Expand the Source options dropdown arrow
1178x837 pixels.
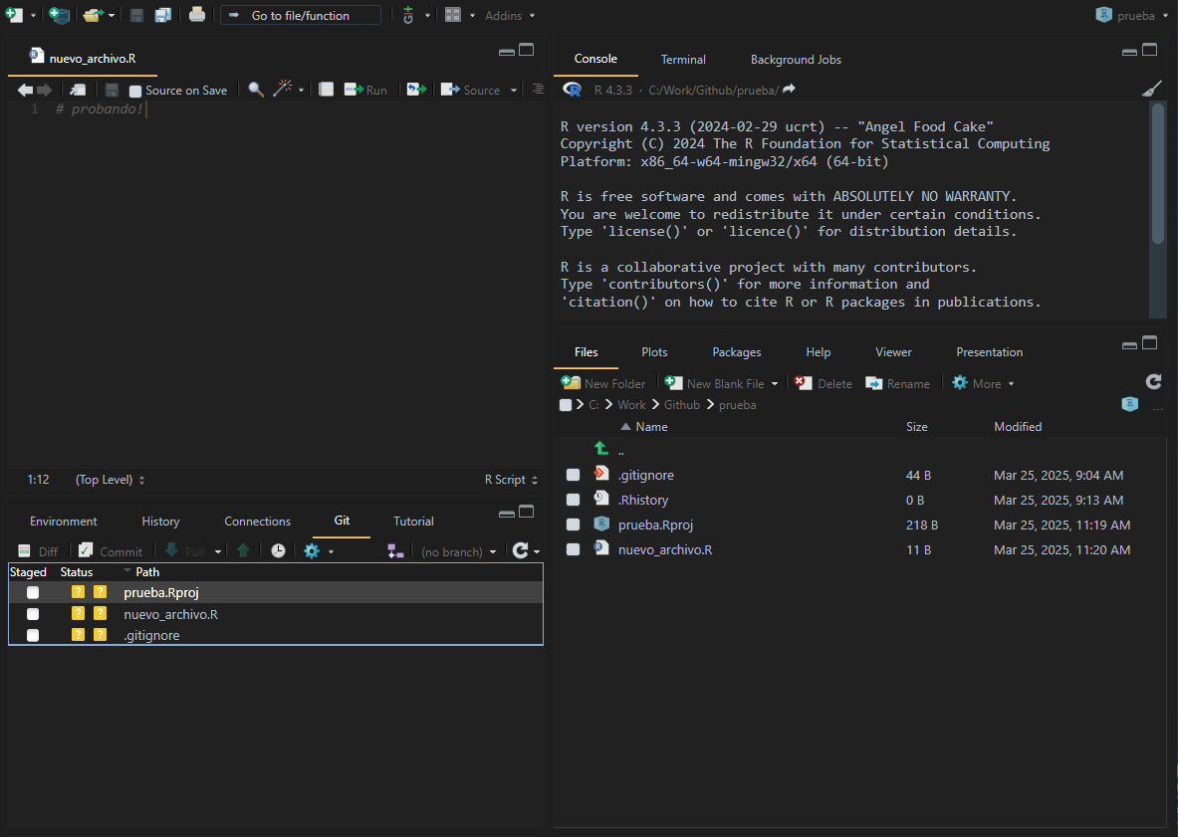pos(514,91)
